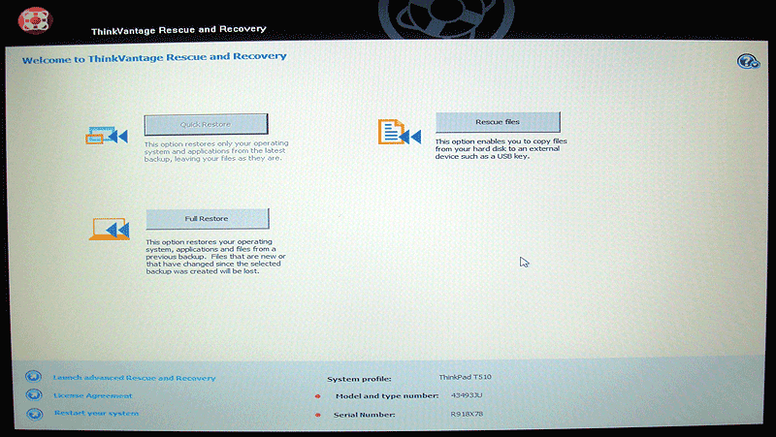776x437 pixels.
Task: Click the System profile label
Action: pyautogui.click(x=359, y=379)
